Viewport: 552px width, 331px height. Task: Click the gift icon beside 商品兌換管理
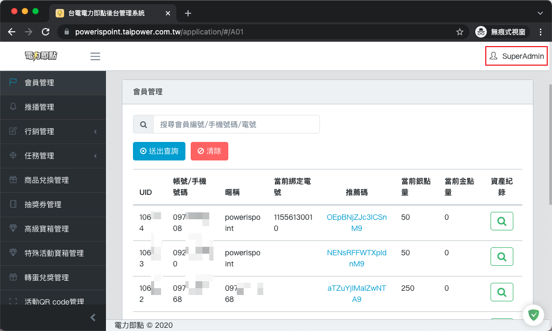click(x=13, y=180)
